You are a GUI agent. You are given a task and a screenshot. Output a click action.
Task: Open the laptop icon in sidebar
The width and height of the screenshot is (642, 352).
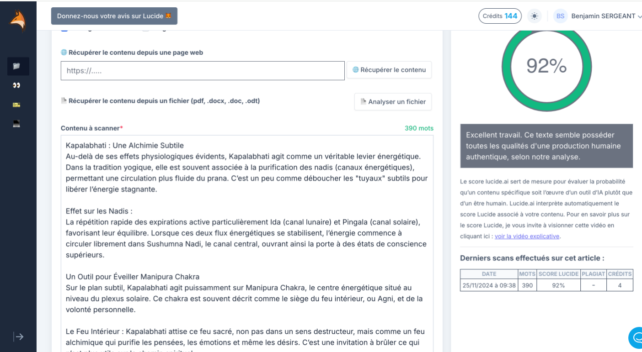click(x=17, y=123)
